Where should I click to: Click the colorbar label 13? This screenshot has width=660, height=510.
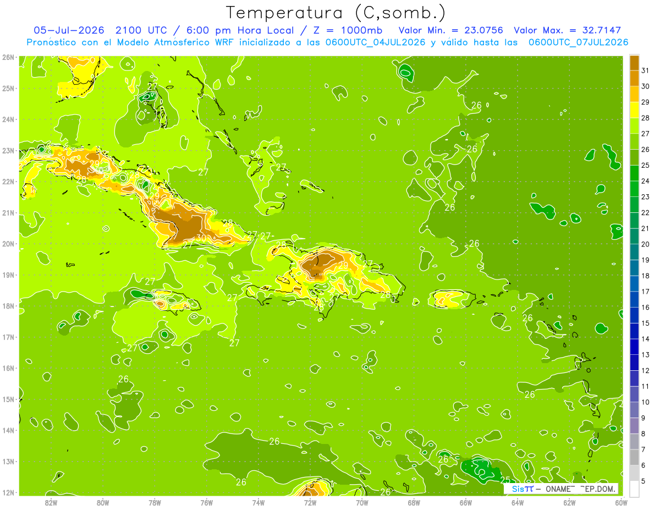point(645,355)
